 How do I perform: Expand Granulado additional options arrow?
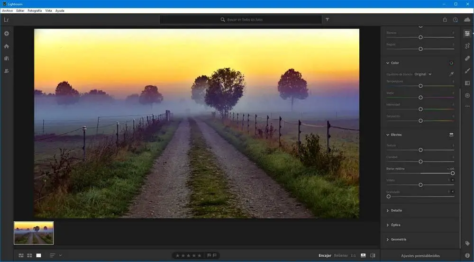click(453, 191)
